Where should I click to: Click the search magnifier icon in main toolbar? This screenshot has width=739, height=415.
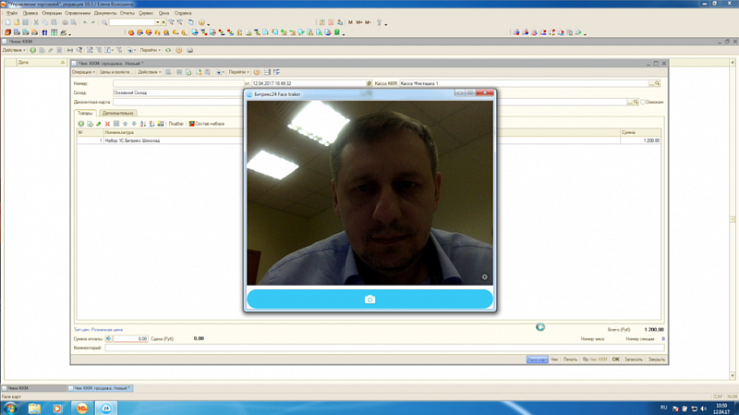point(104,22)
